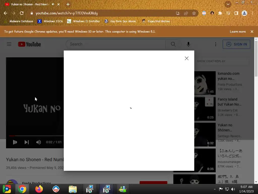This screenshot has height=194, width=258.
Task: Show hidden system tray icons
Action: 215,189
